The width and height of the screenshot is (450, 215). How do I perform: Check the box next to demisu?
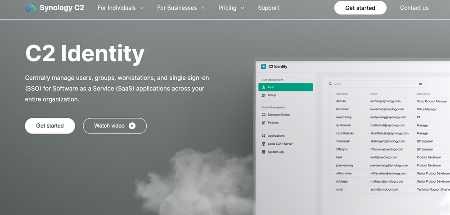[x=330, y=102]
